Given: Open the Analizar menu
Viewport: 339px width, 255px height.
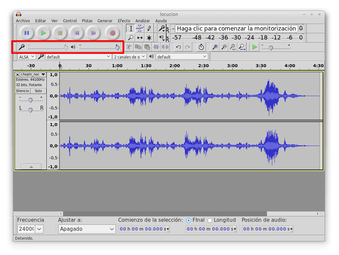Looking at the screenshot, I should (x=143, y=21).
